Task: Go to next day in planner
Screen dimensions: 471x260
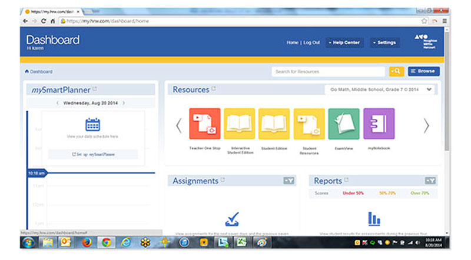Action: 124,103
